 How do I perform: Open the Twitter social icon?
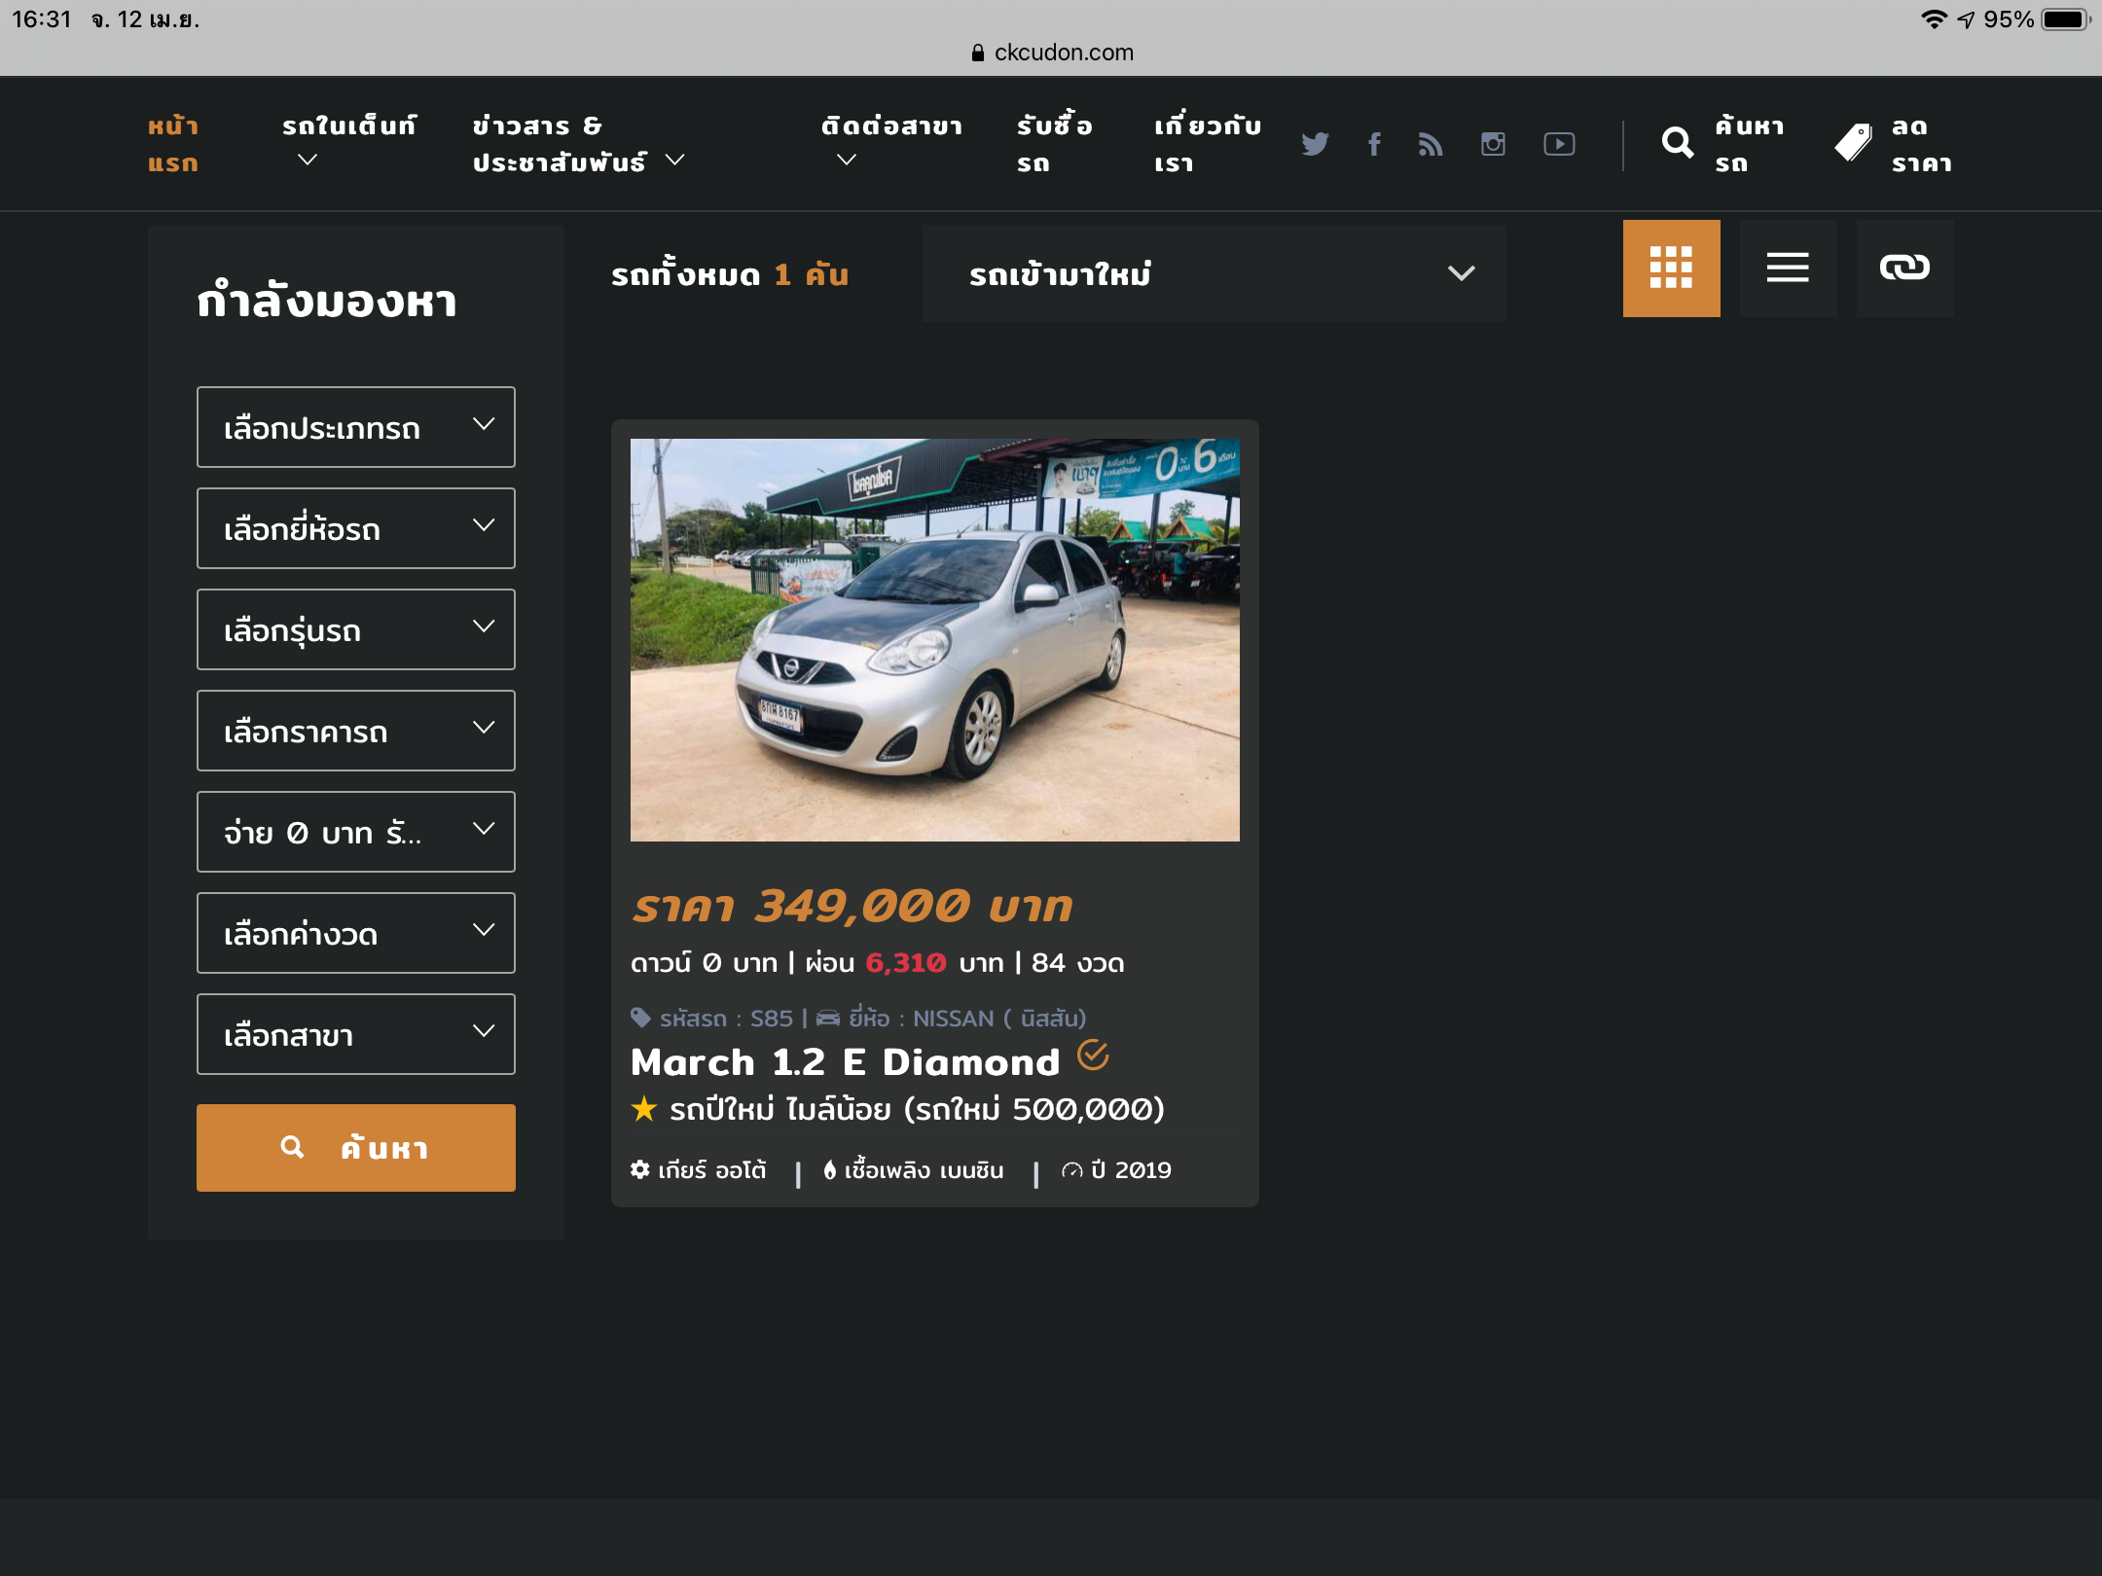pyautogui.click(x=1315, y=144)
